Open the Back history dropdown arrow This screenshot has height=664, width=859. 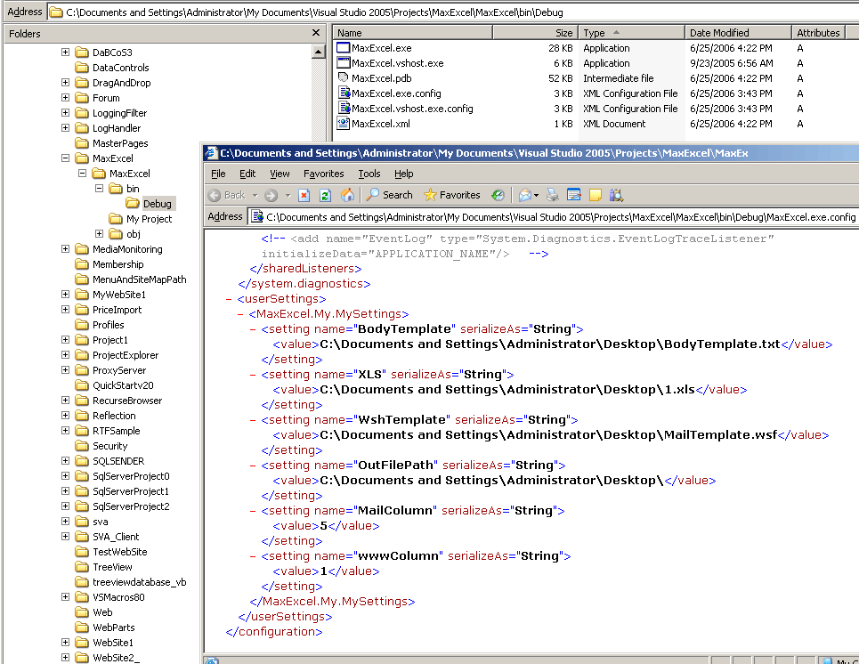click(x=255, y=195)
